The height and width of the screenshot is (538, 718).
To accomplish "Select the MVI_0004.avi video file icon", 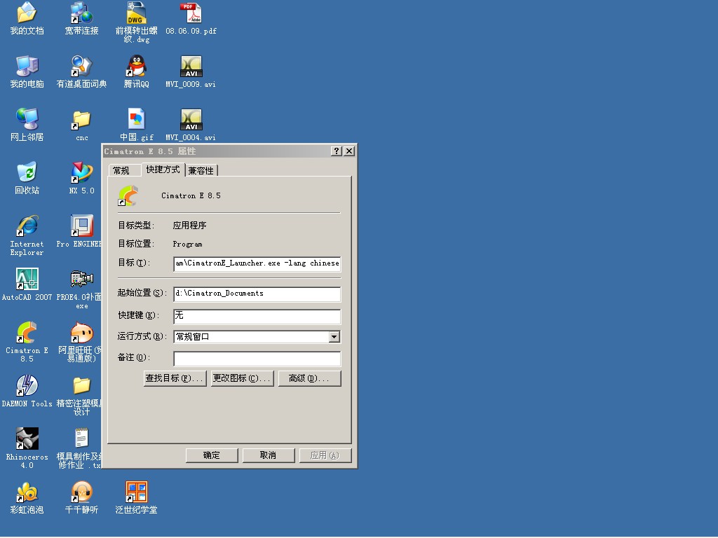I will click(x=191, y=120).
